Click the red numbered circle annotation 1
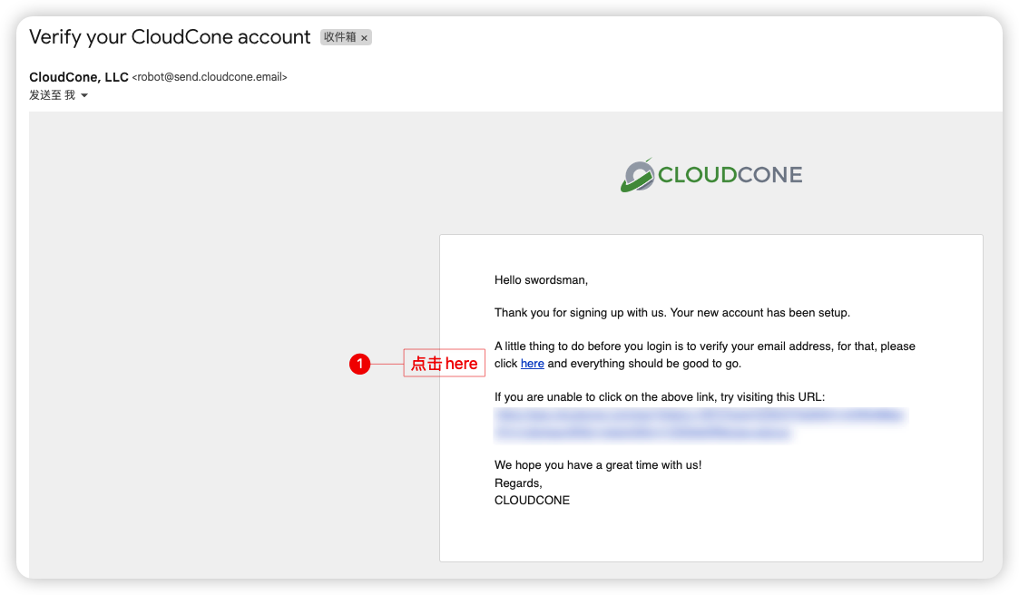Viewport: 1019px width, 595px height. pyautogui.click(x=360, y=364)
